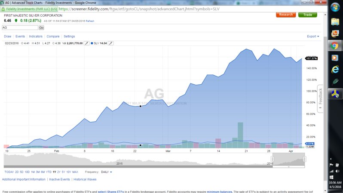The image size is (343, 193).
Task: Show hidden tray icons arrow
Action: 331,159
